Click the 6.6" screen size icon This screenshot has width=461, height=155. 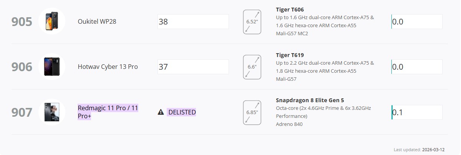(252, 67)
